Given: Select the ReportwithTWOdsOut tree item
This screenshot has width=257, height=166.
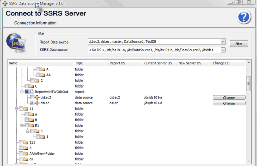Looking at the screenshot, I should click(51, 92).
